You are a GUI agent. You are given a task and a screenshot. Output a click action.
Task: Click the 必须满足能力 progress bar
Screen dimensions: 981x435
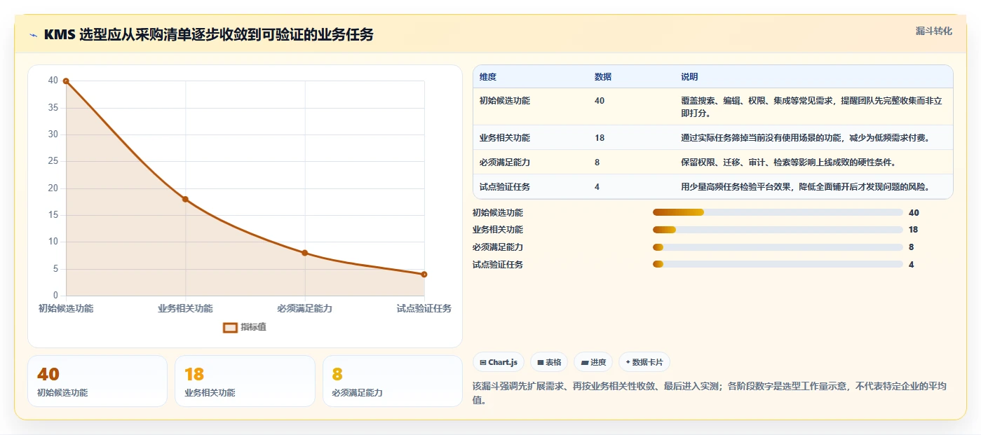[x=778, y=247]
